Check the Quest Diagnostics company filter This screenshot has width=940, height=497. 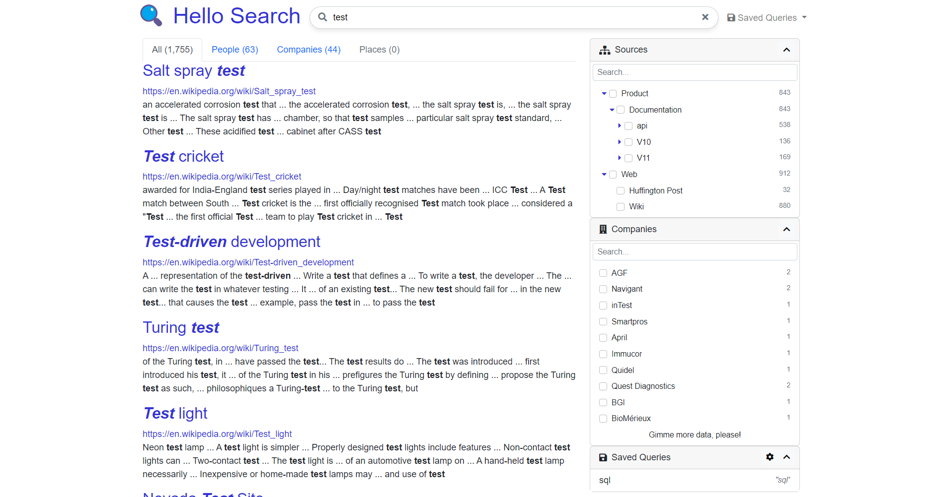click(x=603, y=386)
